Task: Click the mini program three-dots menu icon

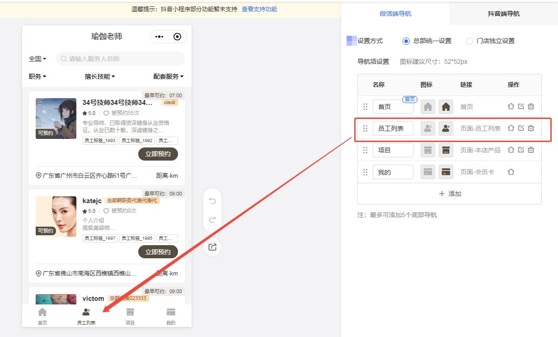Action: tap(159, 37)
